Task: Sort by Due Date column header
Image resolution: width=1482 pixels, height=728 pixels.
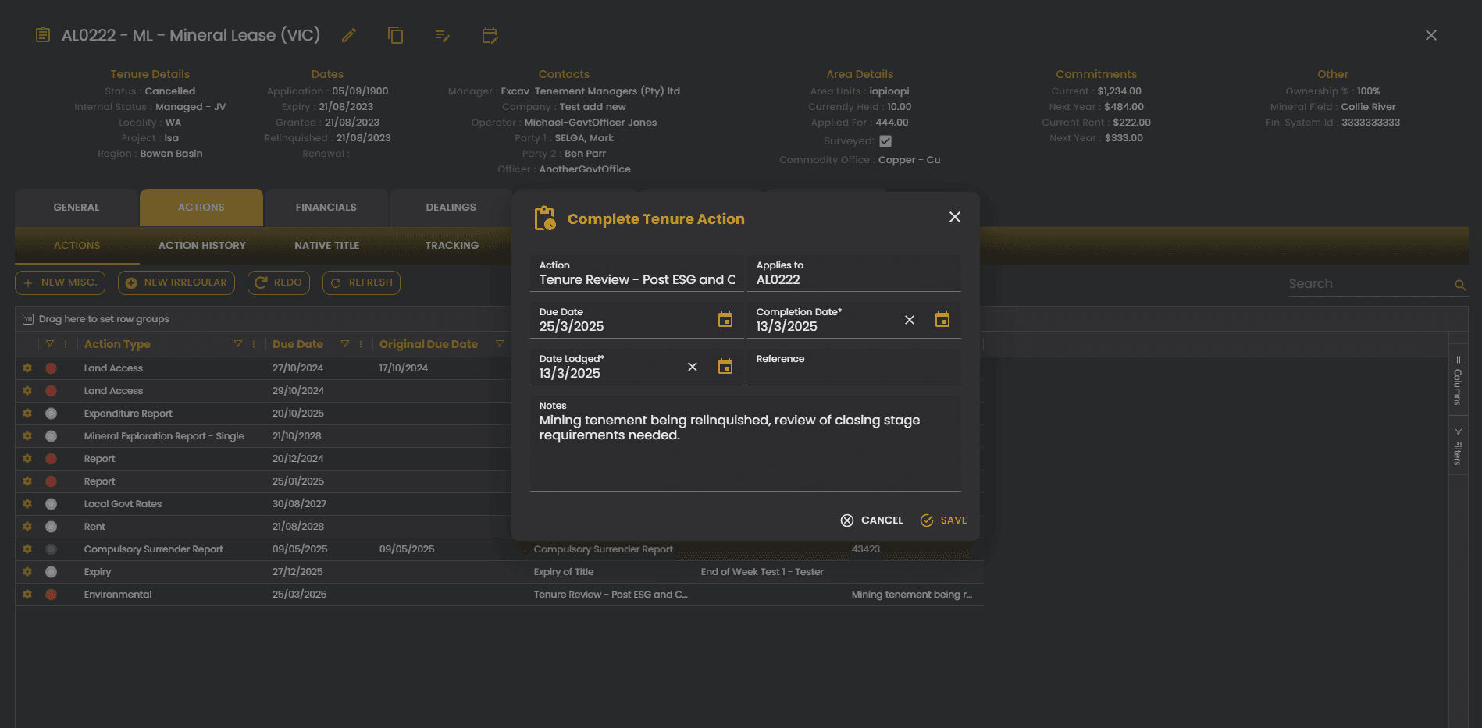Action: pos(297,344)
